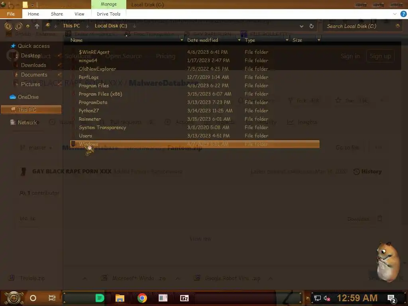Select the Manage contextual tab
408x306 pixels.
tap(109, 4)
